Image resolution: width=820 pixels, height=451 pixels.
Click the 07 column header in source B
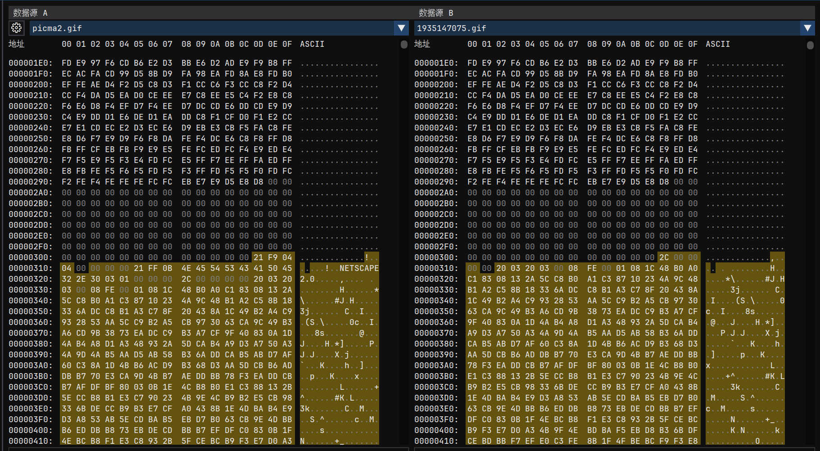click(x=573, y=44)
